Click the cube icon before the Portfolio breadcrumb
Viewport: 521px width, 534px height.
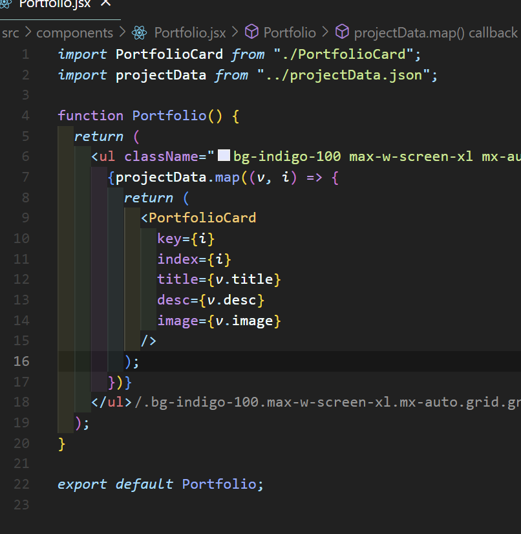click(x=252, y=32)
